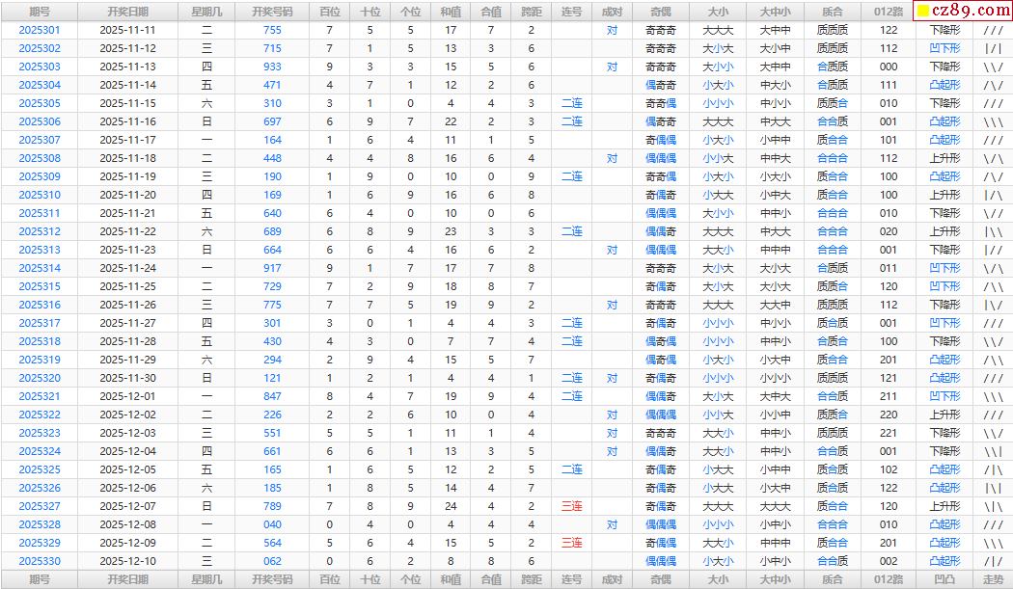Click sum value 24 in row 2025327
This screenshot has height=589, width=1013.
(451, 506)
